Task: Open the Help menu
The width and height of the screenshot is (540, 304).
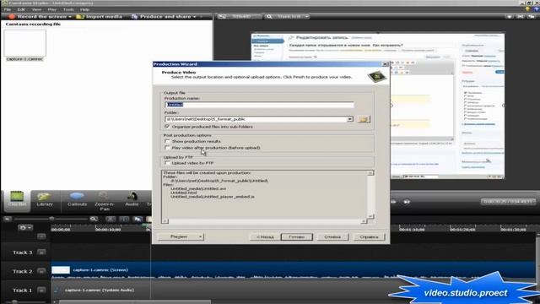Action: click(x=84, y=9)
